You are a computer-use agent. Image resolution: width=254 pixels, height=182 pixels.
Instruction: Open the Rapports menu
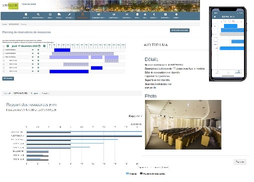pyautogui.click(x=165, y=16)
